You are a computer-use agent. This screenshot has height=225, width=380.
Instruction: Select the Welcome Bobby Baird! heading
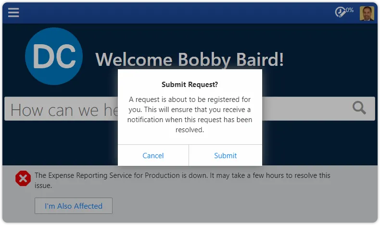click(190, 60)
